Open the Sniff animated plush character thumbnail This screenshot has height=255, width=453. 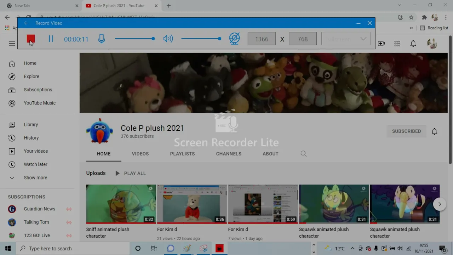pyautogui.click(x=121, y=204)
